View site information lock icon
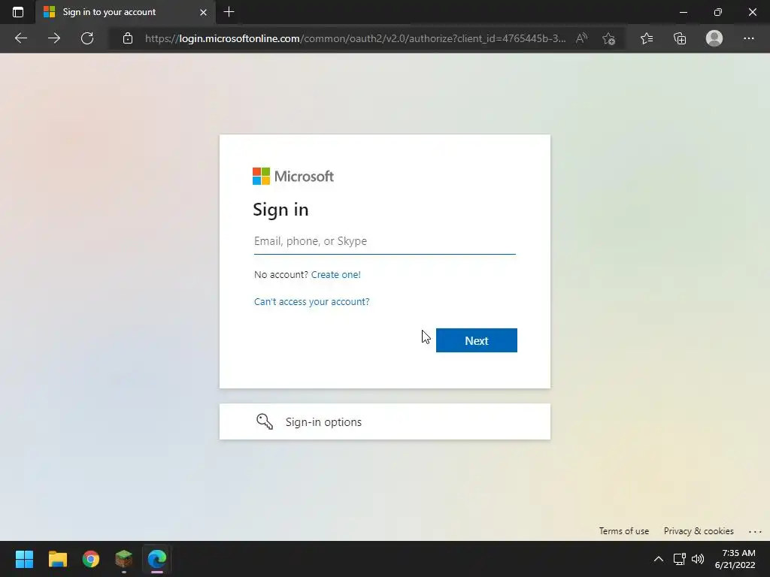Image resolution: width=770 pixels, height=577 pixels. 128,38
